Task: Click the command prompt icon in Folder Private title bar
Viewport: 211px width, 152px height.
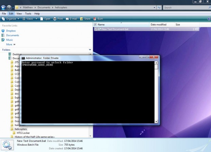Action: click(23, 58)
